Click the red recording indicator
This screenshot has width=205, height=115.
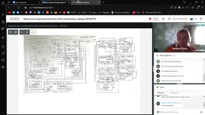pos(150,19)
